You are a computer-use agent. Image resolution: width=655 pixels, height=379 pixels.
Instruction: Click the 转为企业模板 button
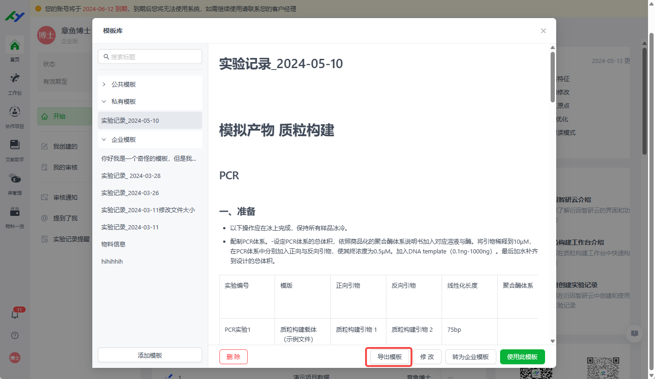tap(470, 357)
